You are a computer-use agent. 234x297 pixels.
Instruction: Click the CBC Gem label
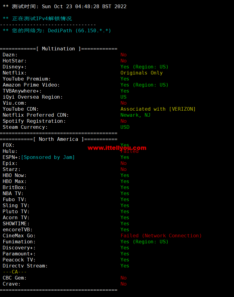(14, 278)
